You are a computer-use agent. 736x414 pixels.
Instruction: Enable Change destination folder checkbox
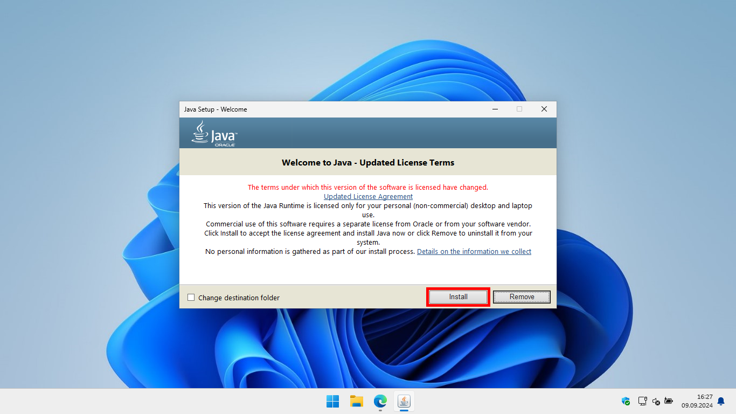tap(191, 298)
